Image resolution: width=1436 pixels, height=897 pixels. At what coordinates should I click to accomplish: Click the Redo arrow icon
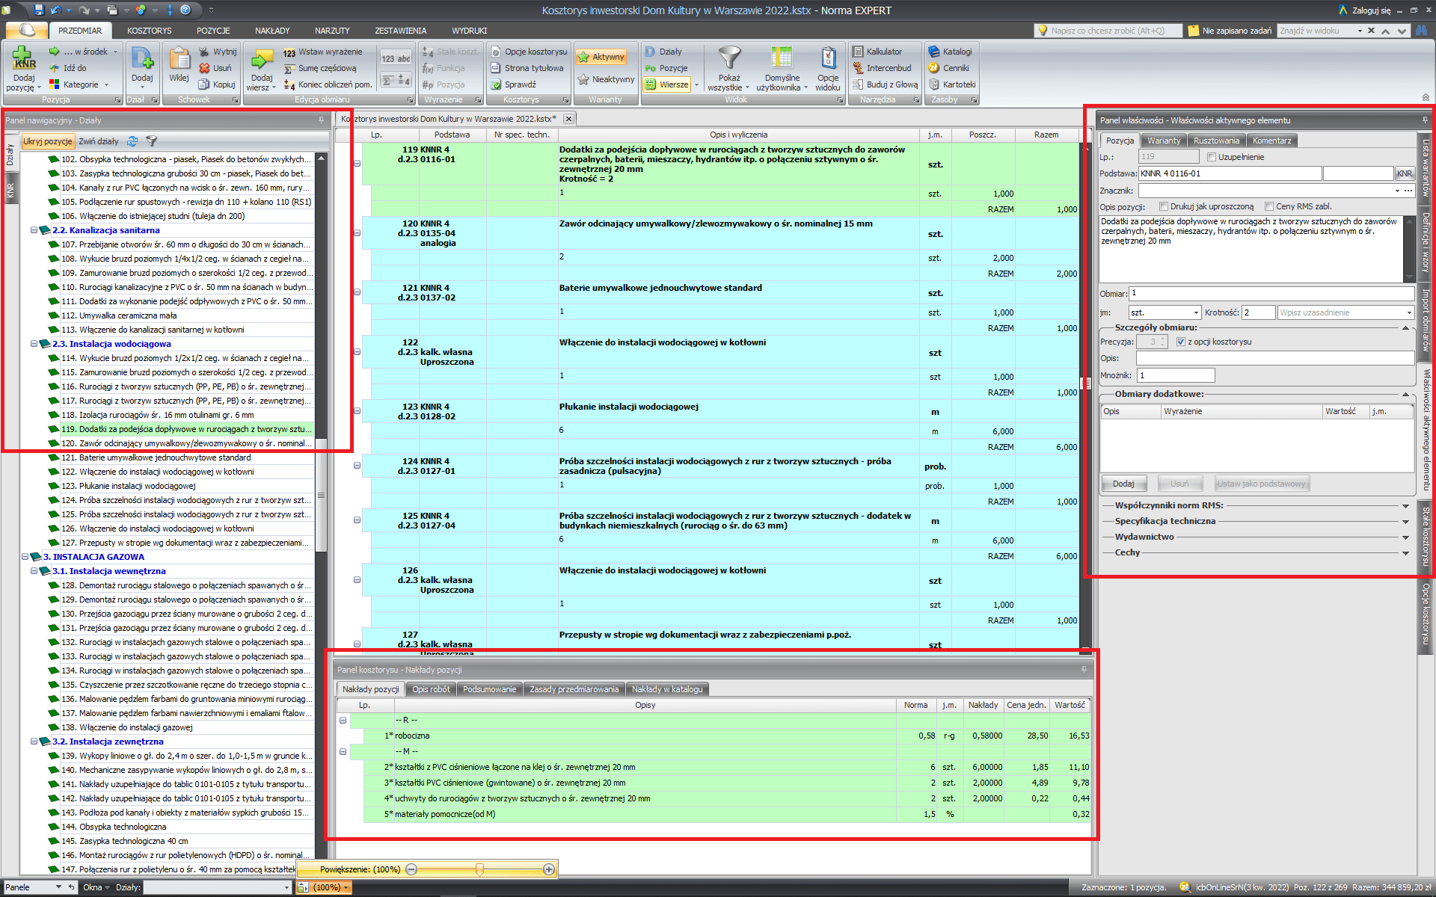(84, 10)
